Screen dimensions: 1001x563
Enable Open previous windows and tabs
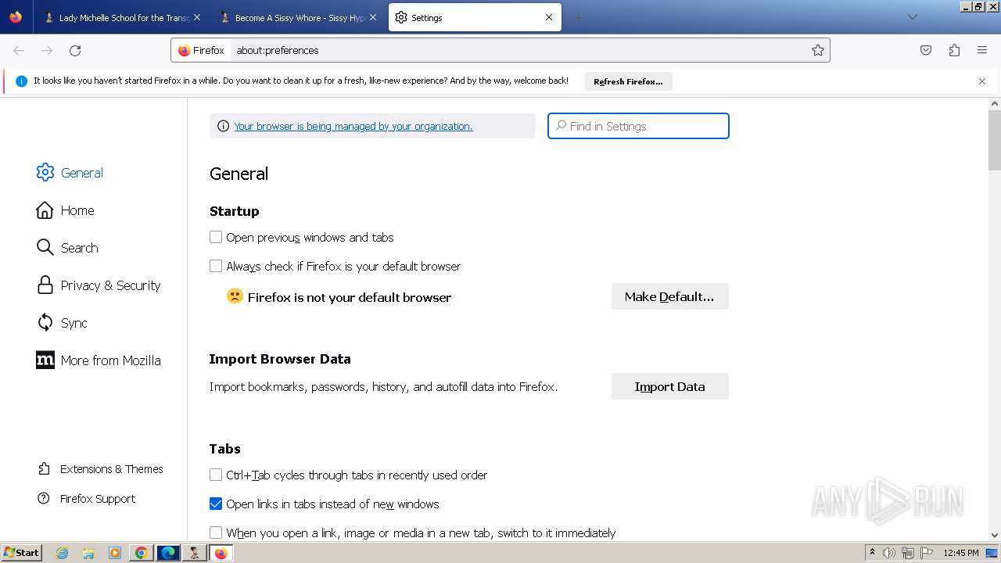click(216, 237)
